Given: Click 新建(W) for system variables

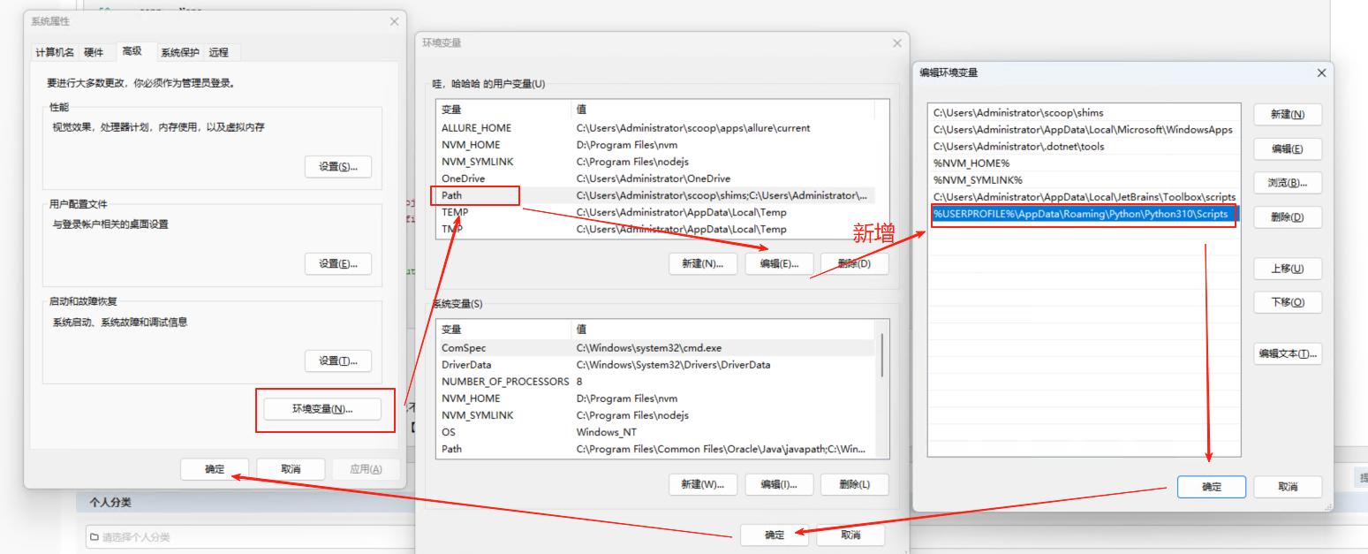Looking at the screenshot, I should click(702, 484).
